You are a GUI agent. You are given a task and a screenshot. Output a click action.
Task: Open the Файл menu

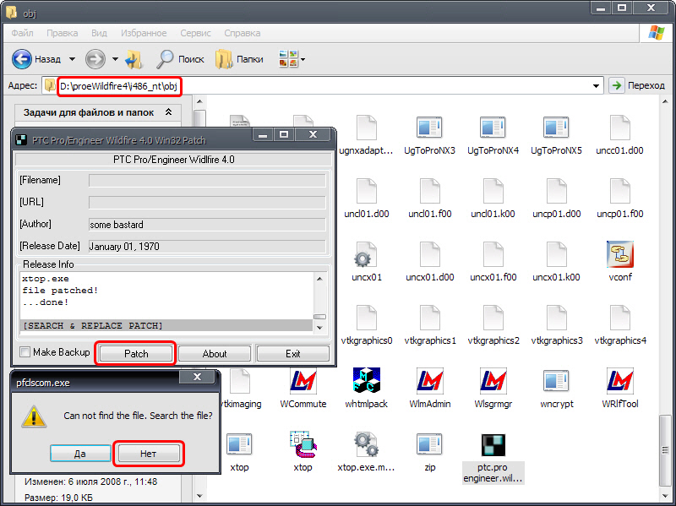tap(23, 33)
